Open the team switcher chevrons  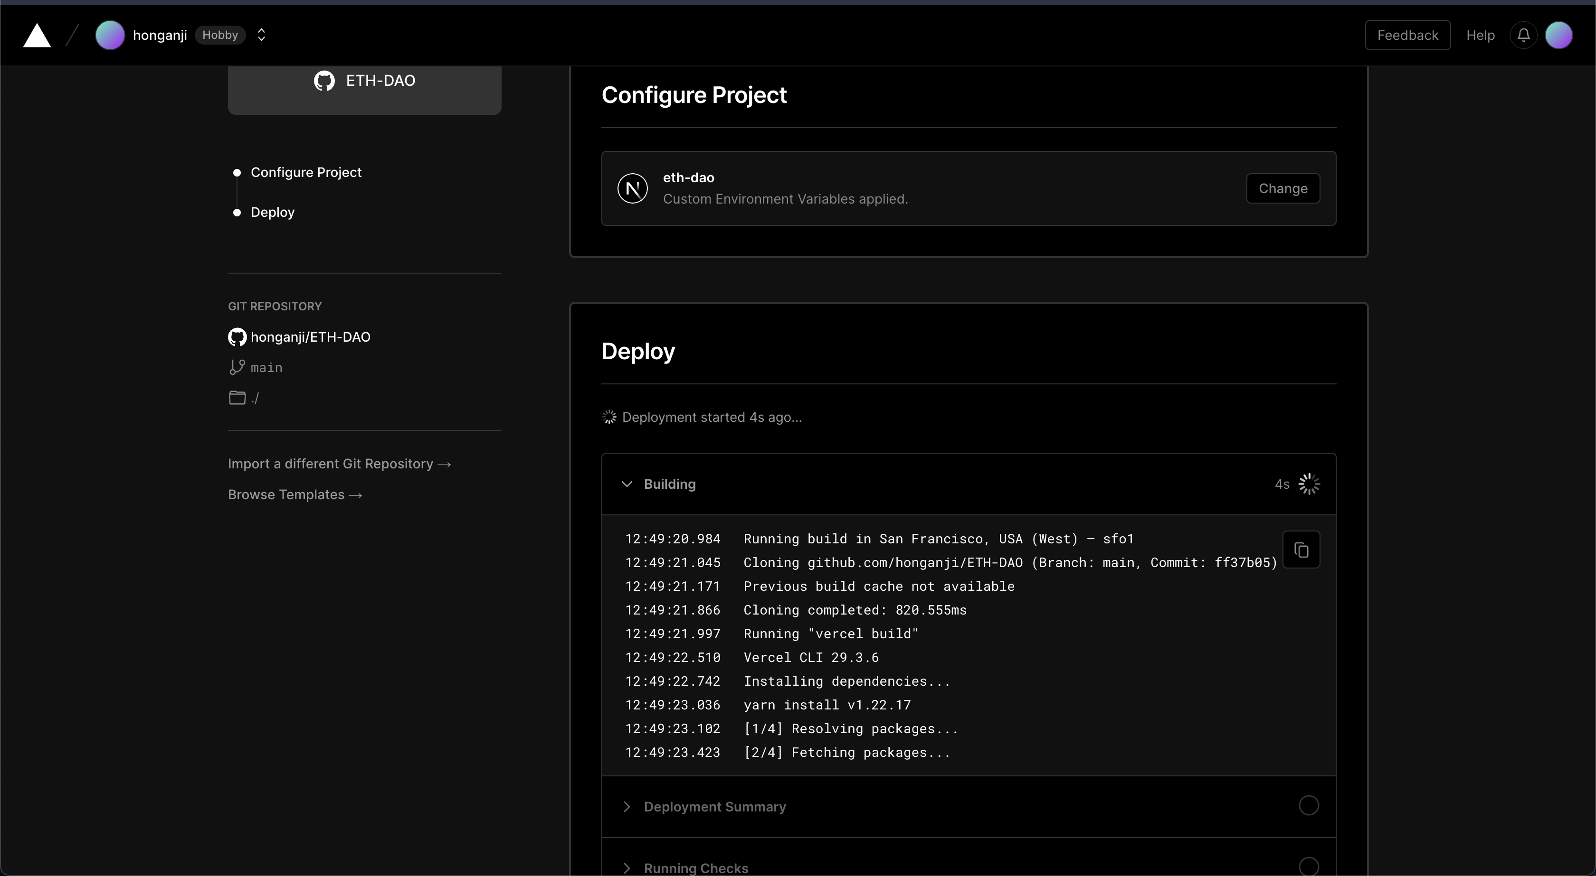(x=261, y=35)
